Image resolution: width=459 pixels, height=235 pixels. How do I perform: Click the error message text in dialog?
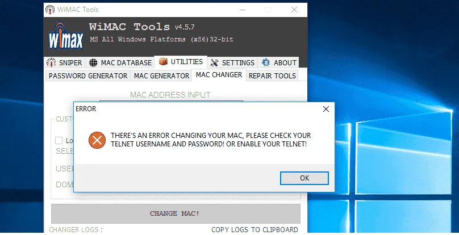click(211, 140)
